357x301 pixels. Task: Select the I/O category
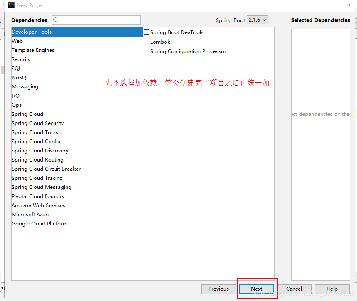(77, 95)
